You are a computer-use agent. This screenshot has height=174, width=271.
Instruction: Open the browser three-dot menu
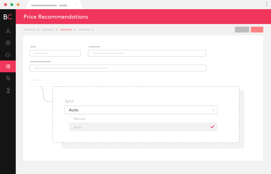pos(267,4)
